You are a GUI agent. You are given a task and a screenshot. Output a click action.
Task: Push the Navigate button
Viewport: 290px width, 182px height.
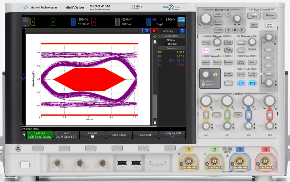click(218, 30)
